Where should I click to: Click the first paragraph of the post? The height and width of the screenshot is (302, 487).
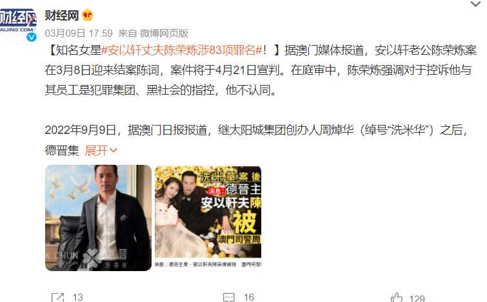261,70
